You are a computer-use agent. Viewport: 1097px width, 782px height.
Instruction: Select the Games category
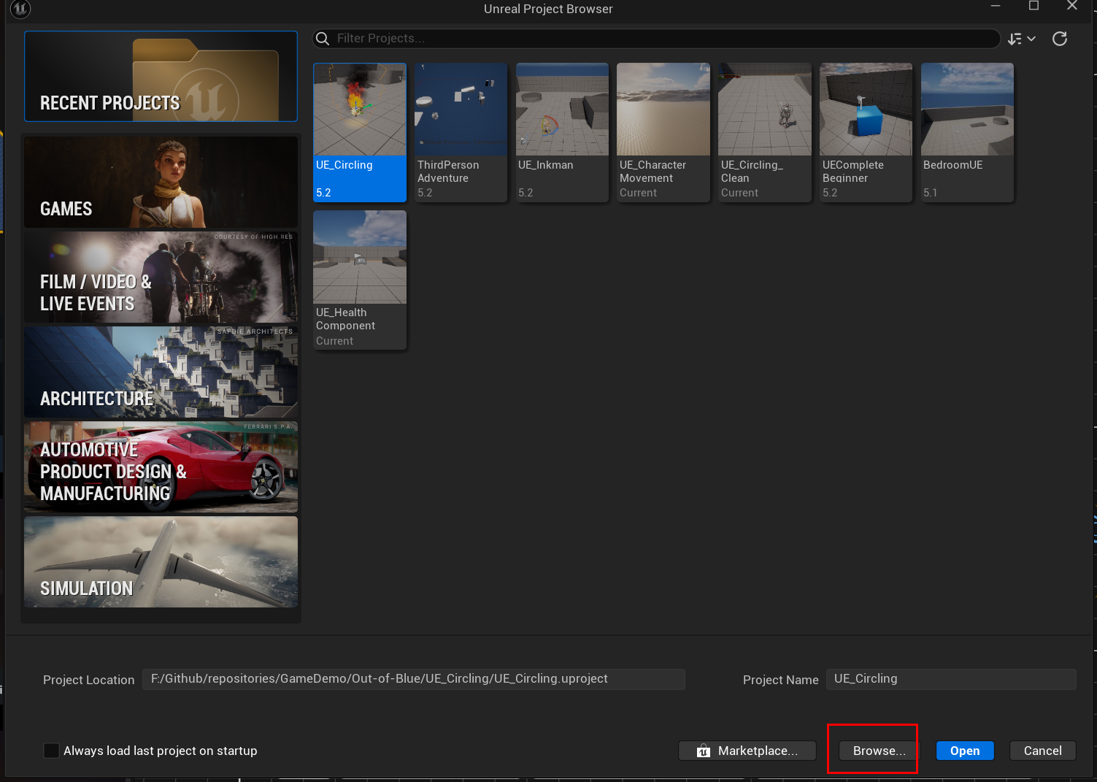tap(161, 182)
